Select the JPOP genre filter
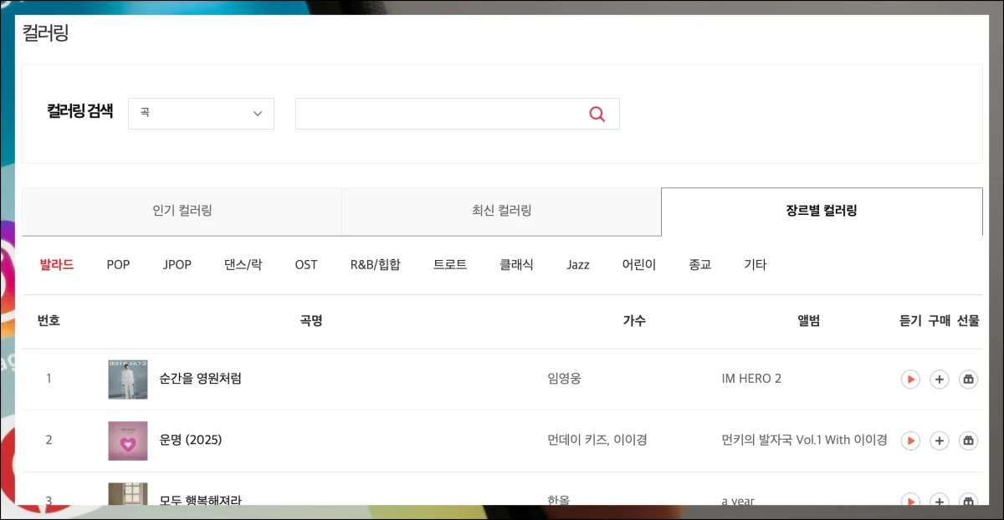1004x520 pixels. coord(177,265)
